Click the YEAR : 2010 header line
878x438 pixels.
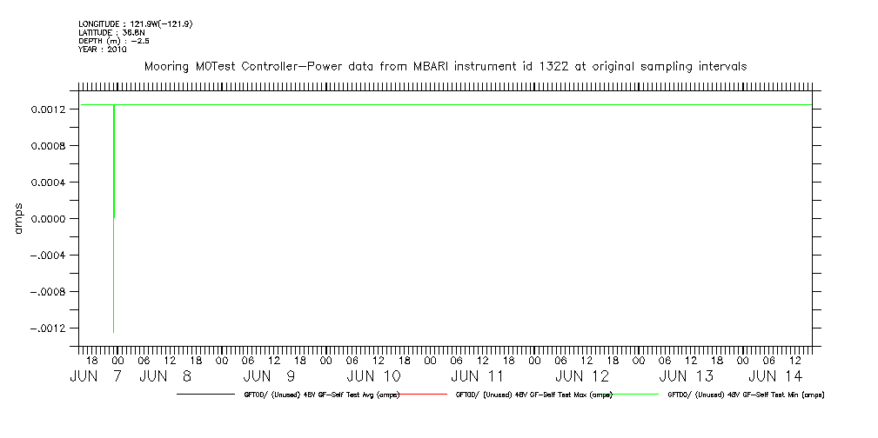(x=102, y=49)
